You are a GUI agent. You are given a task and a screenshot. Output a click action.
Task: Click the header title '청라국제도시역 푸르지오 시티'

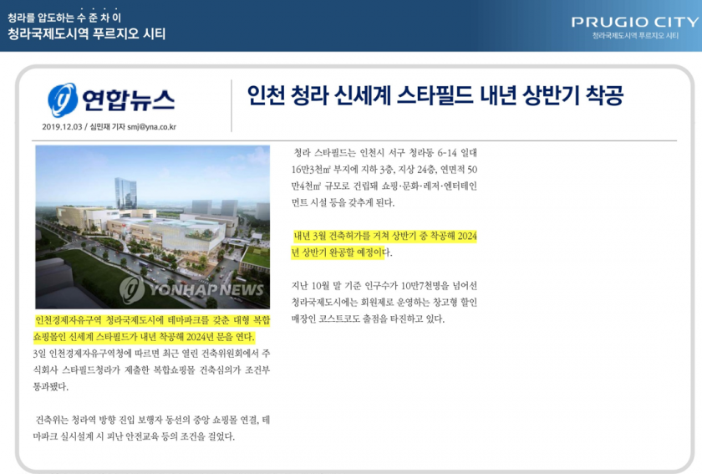click(87, 34)
